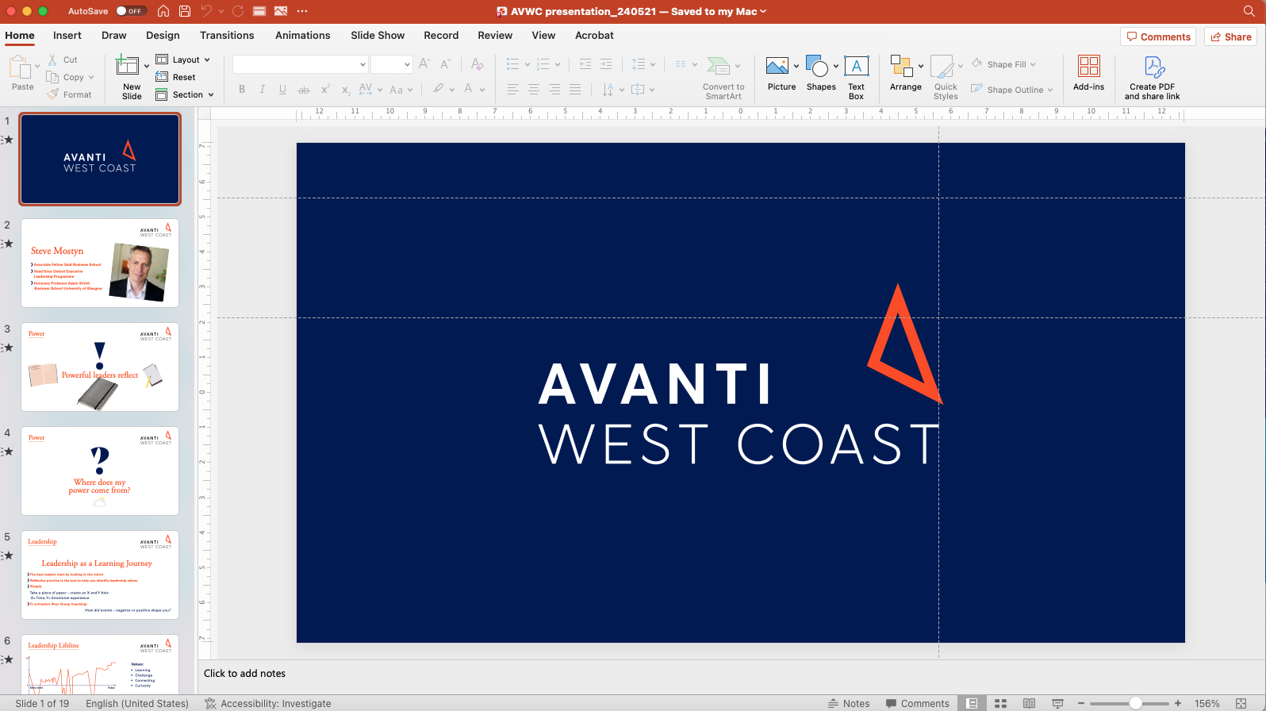This screenshot has width=1266, height=711.
Task: Open Comments pane from status bar
Action: (917, 703)
